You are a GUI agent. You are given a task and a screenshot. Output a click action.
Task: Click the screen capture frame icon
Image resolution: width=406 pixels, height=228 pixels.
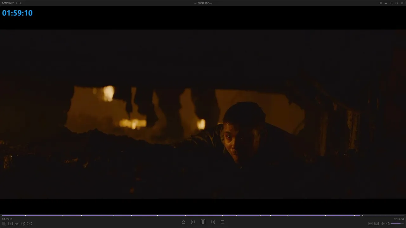[x=29, y=224]
